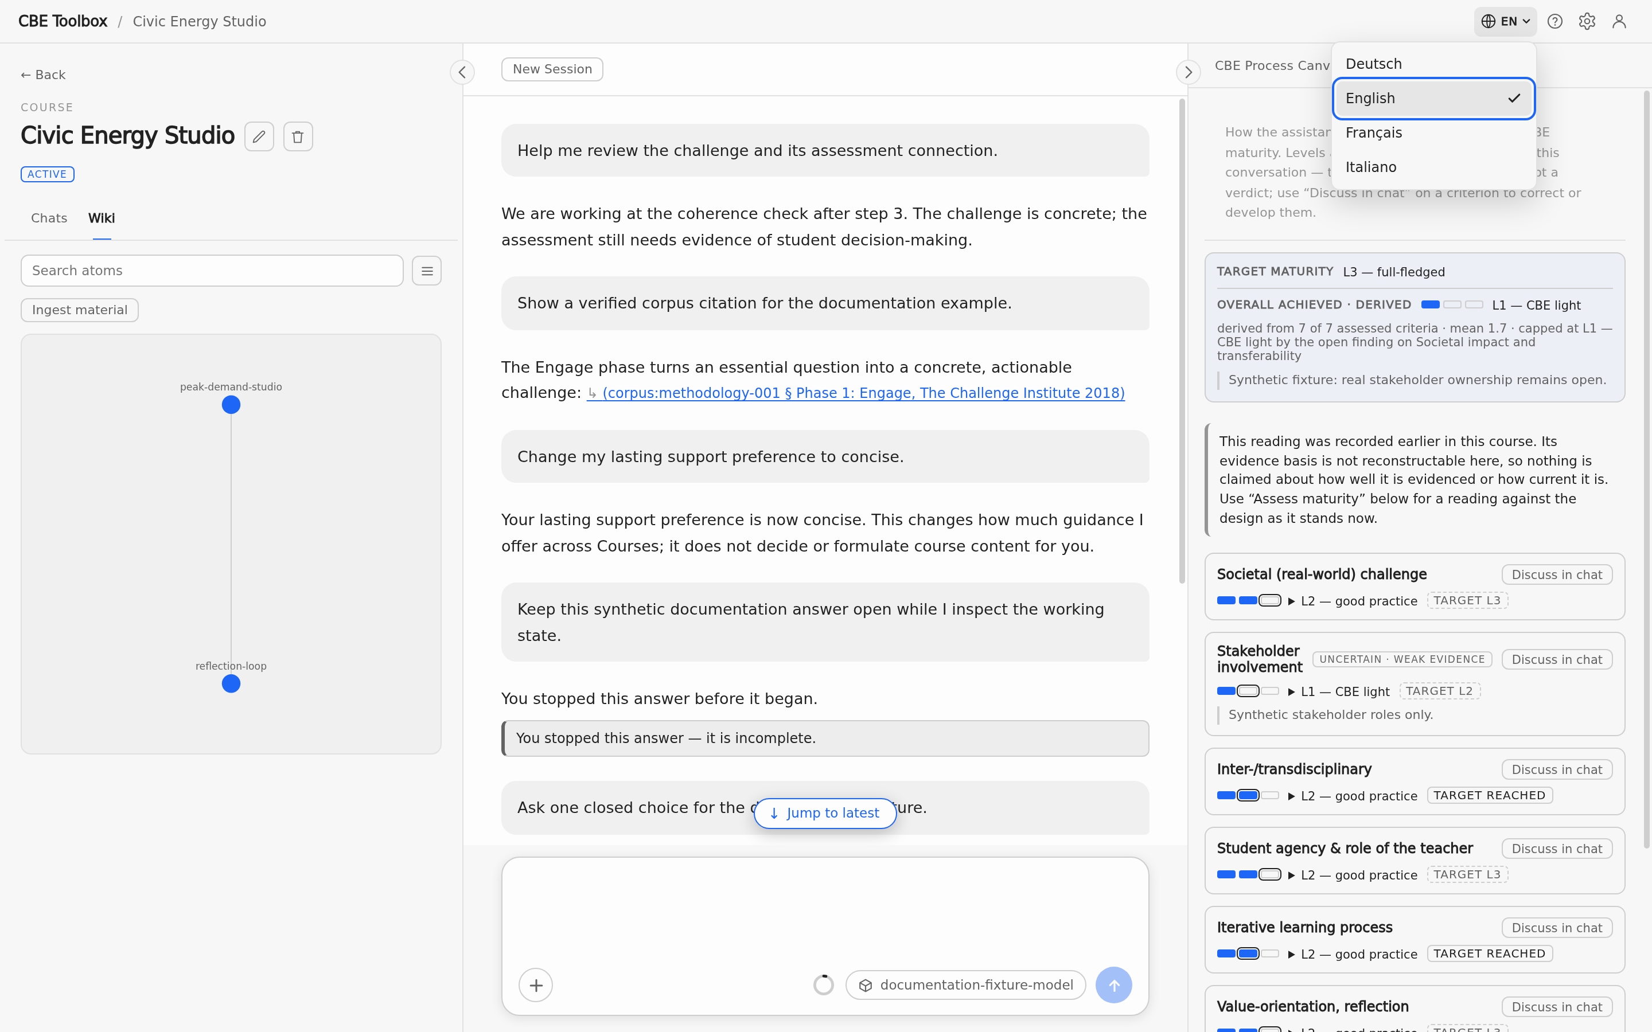Click the ACTIVE status badge
The image size is (1652, 1032).
[47, 174]
